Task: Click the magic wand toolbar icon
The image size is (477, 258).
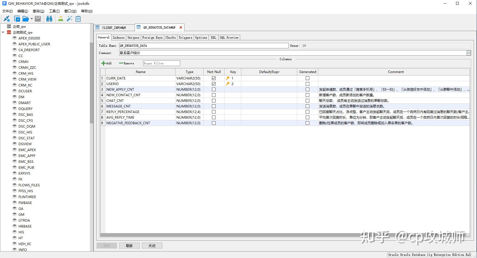Action: click(x=69, y=18)
